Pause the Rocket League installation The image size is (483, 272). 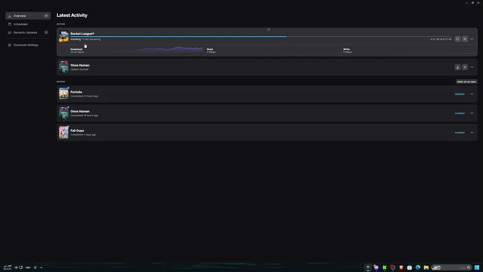(458, 39)
